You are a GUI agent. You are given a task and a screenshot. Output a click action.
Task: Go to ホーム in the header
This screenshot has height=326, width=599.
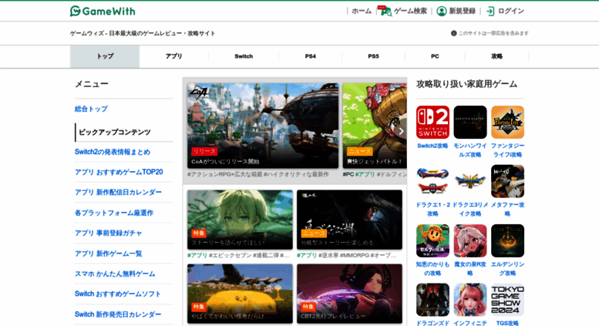(x=362, y=11)
